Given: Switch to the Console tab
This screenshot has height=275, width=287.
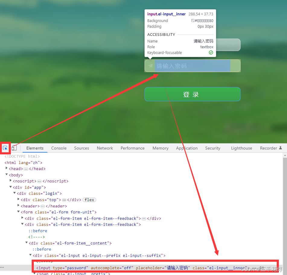Looking at the screenshot, I should pyautogui.click(x=59, y=148).
